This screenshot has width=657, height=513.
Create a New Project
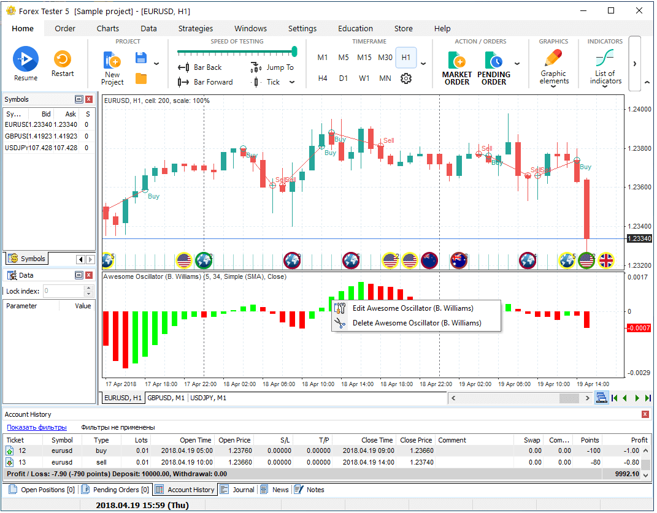coord(112,68)
